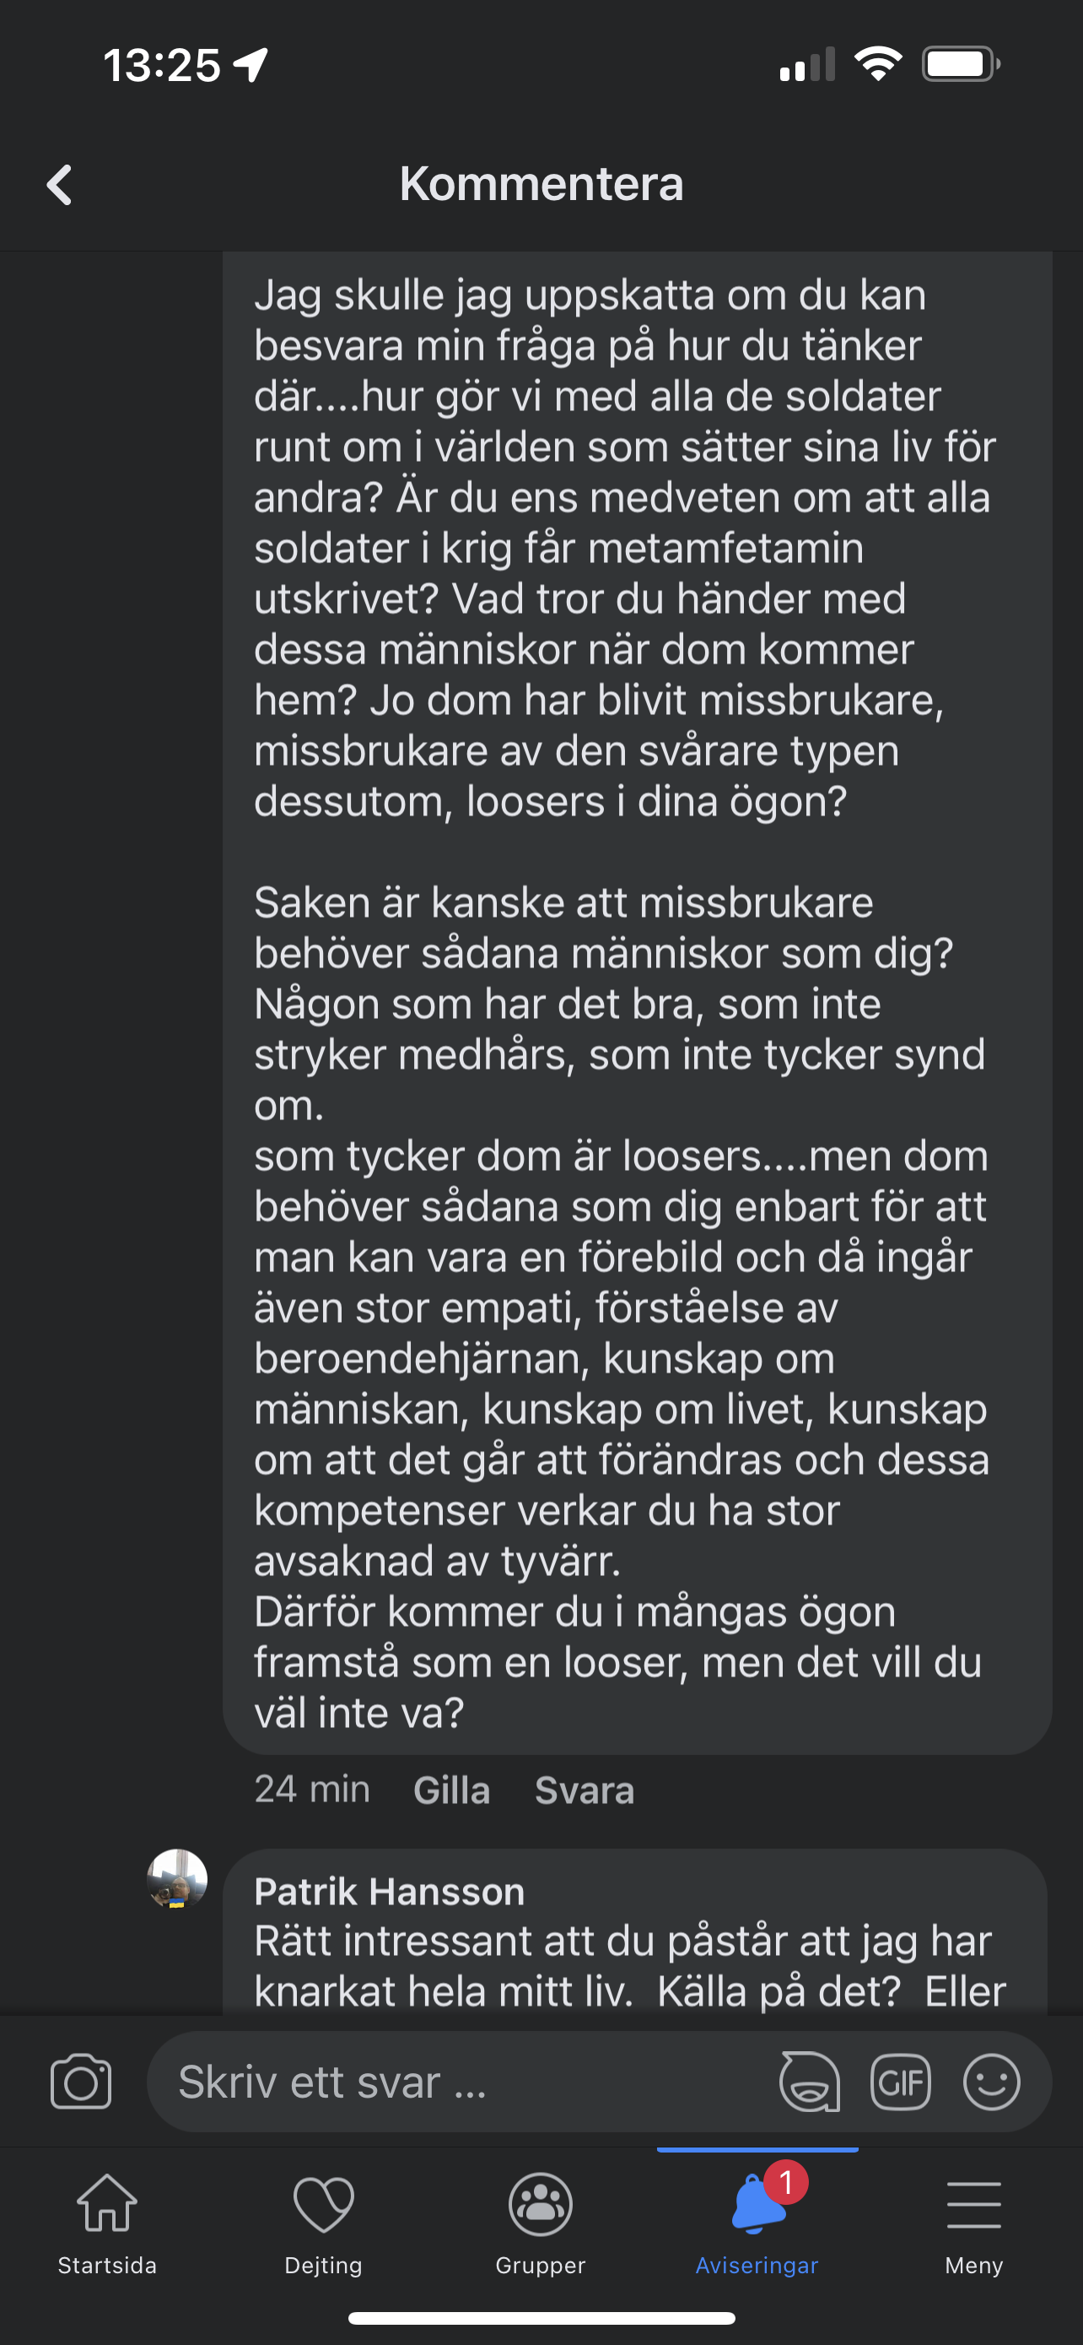Open the avatar sticker picker
This screenshot has height=2345, width=1083.
coord(809,2081)
